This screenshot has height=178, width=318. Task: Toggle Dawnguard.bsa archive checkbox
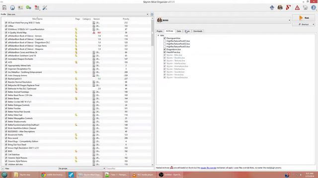(x=164, y=38)
